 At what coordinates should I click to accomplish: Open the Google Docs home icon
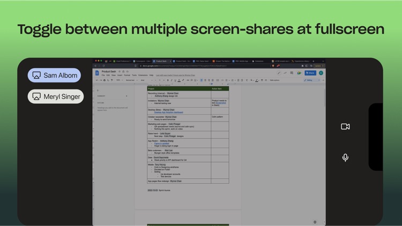[x=97, y=73]
